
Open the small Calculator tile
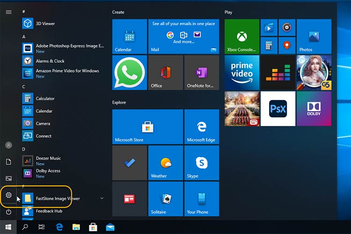269,45
